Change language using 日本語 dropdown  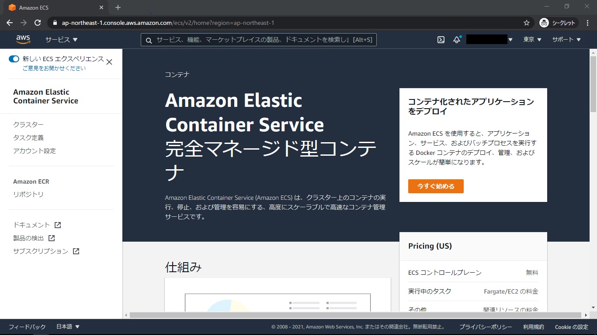[x=68, y=327]
